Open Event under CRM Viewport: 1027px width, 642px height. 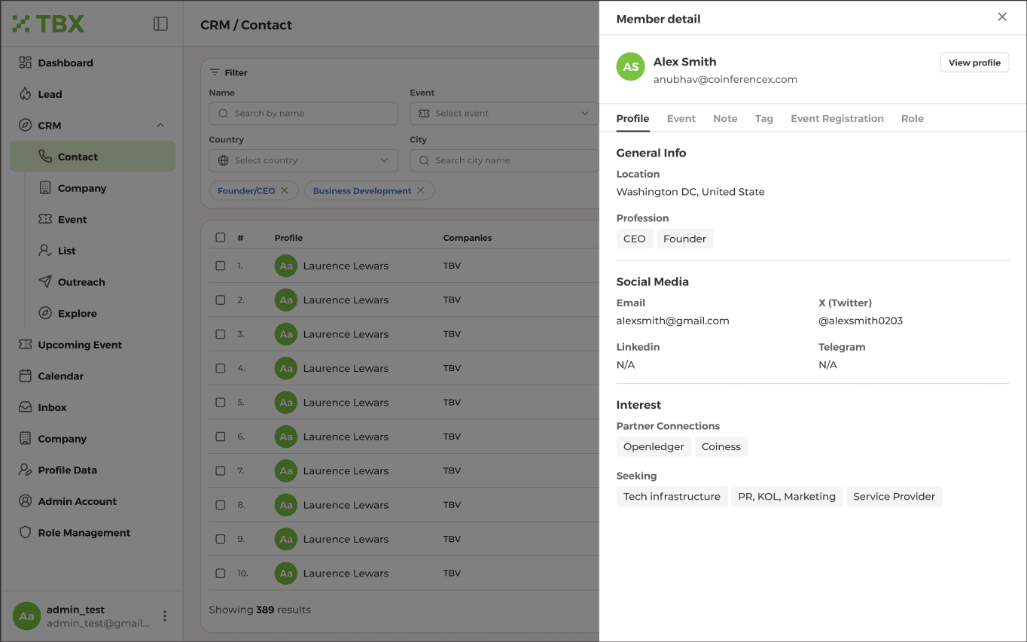[72, 219]
